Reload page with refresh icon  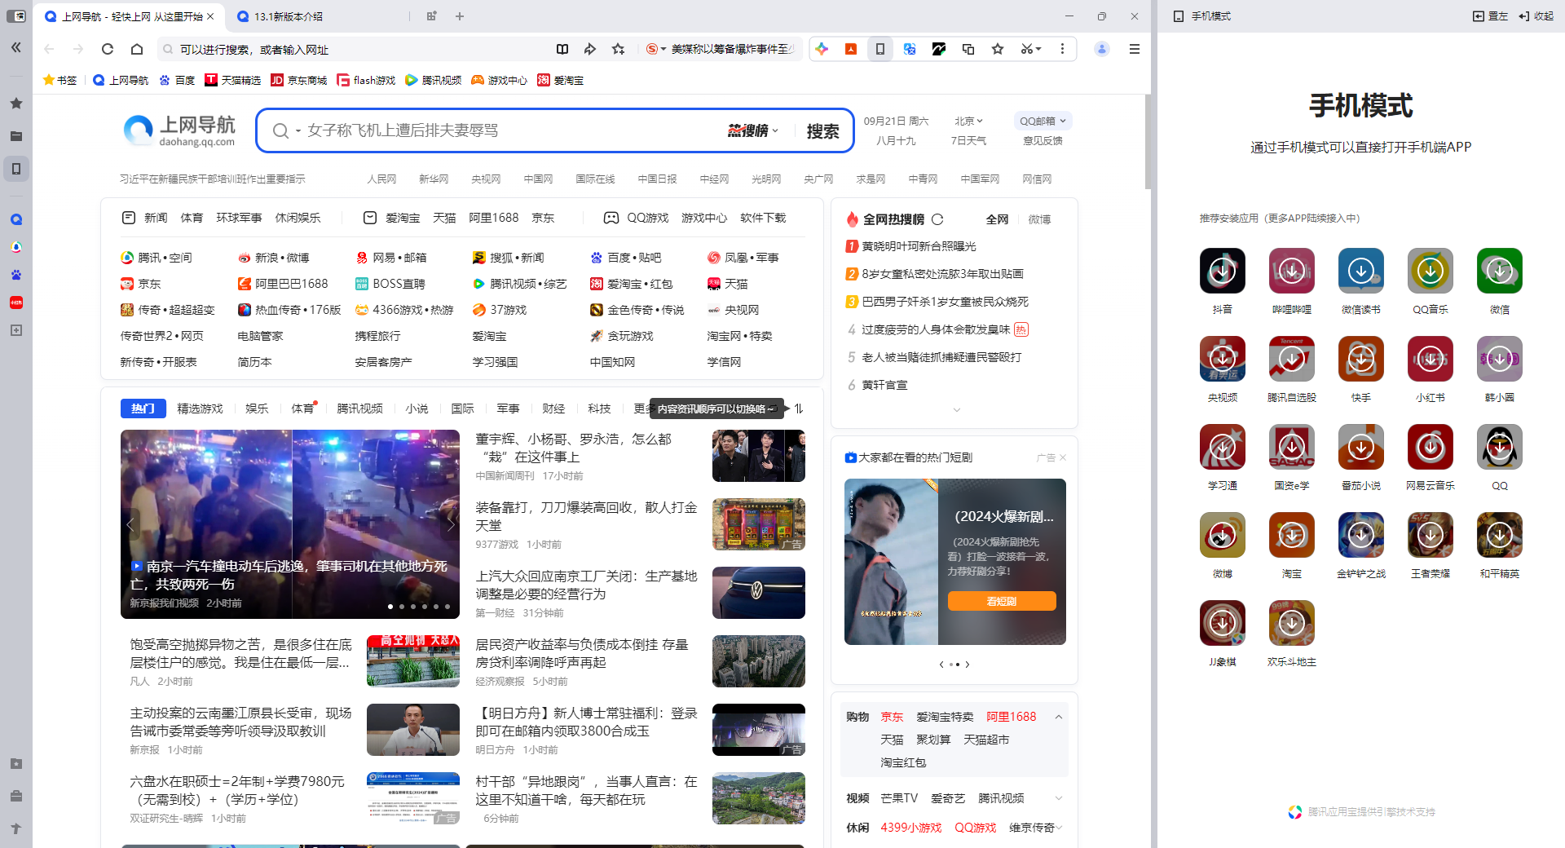108,49
